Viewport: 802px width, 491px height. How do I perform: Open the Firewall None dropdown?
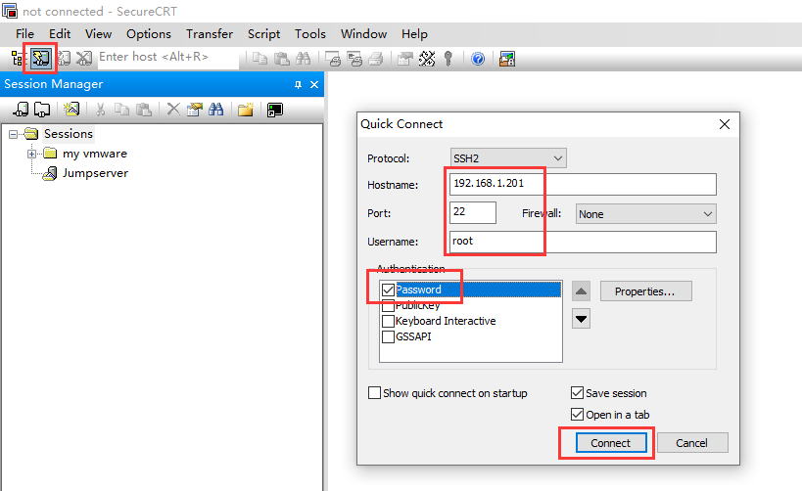click(646, 214)
